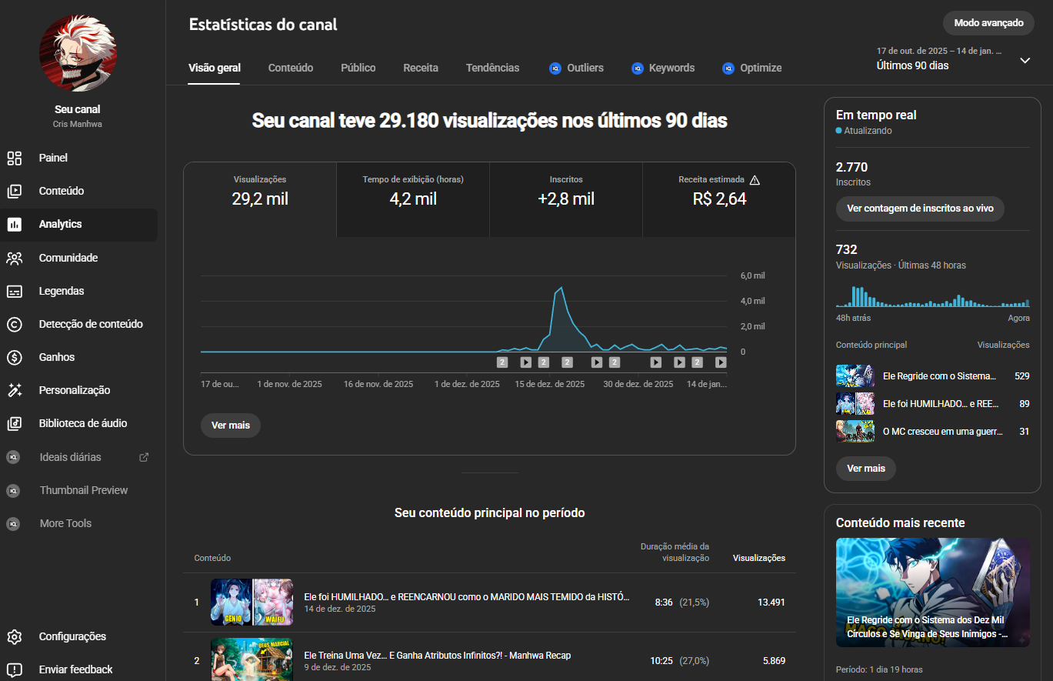The image size is (1053, 681).
Task: Select the Legendas subtitles icon
Action: click(14, 291)
